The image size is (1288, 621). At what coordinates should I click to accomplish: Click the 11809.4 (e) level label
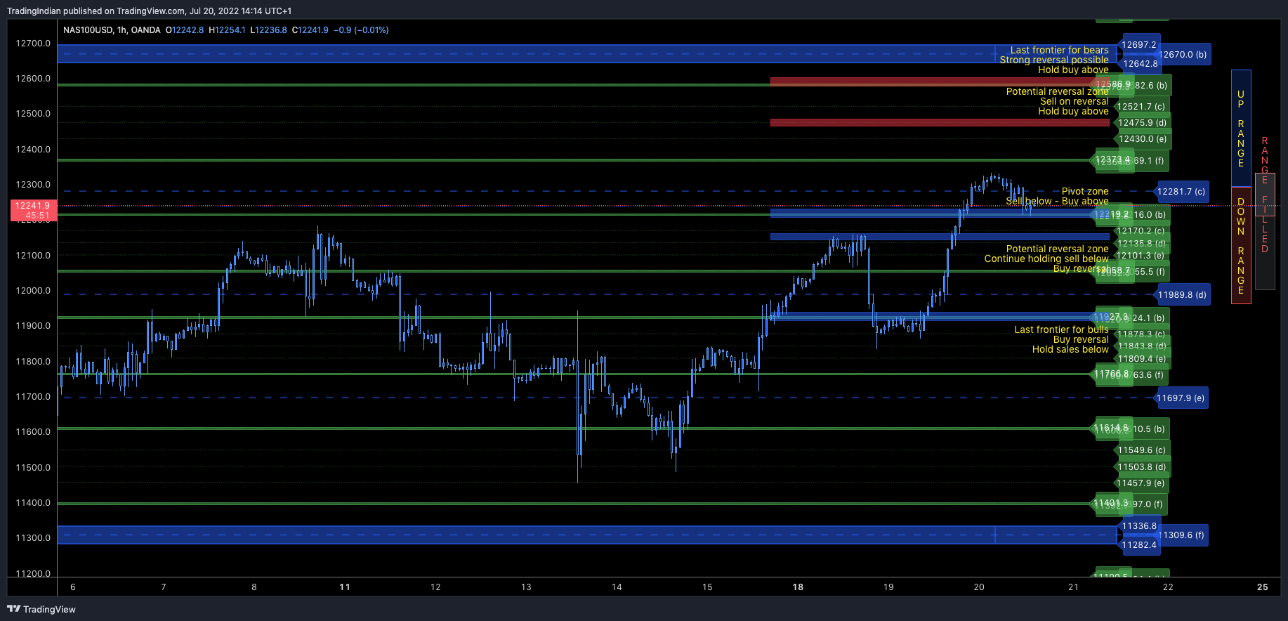[x=1142, y=359]
